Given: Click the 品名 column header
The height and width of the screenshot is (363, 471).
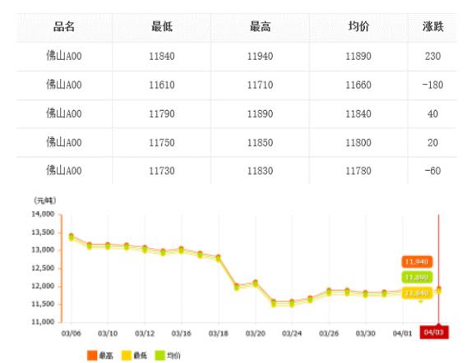Looking at the screenshot, I should click(64, 26).
